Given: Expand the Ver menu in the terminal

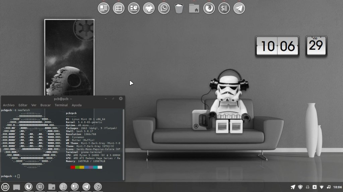Looking at the screenshot, I should click(34, 105).
